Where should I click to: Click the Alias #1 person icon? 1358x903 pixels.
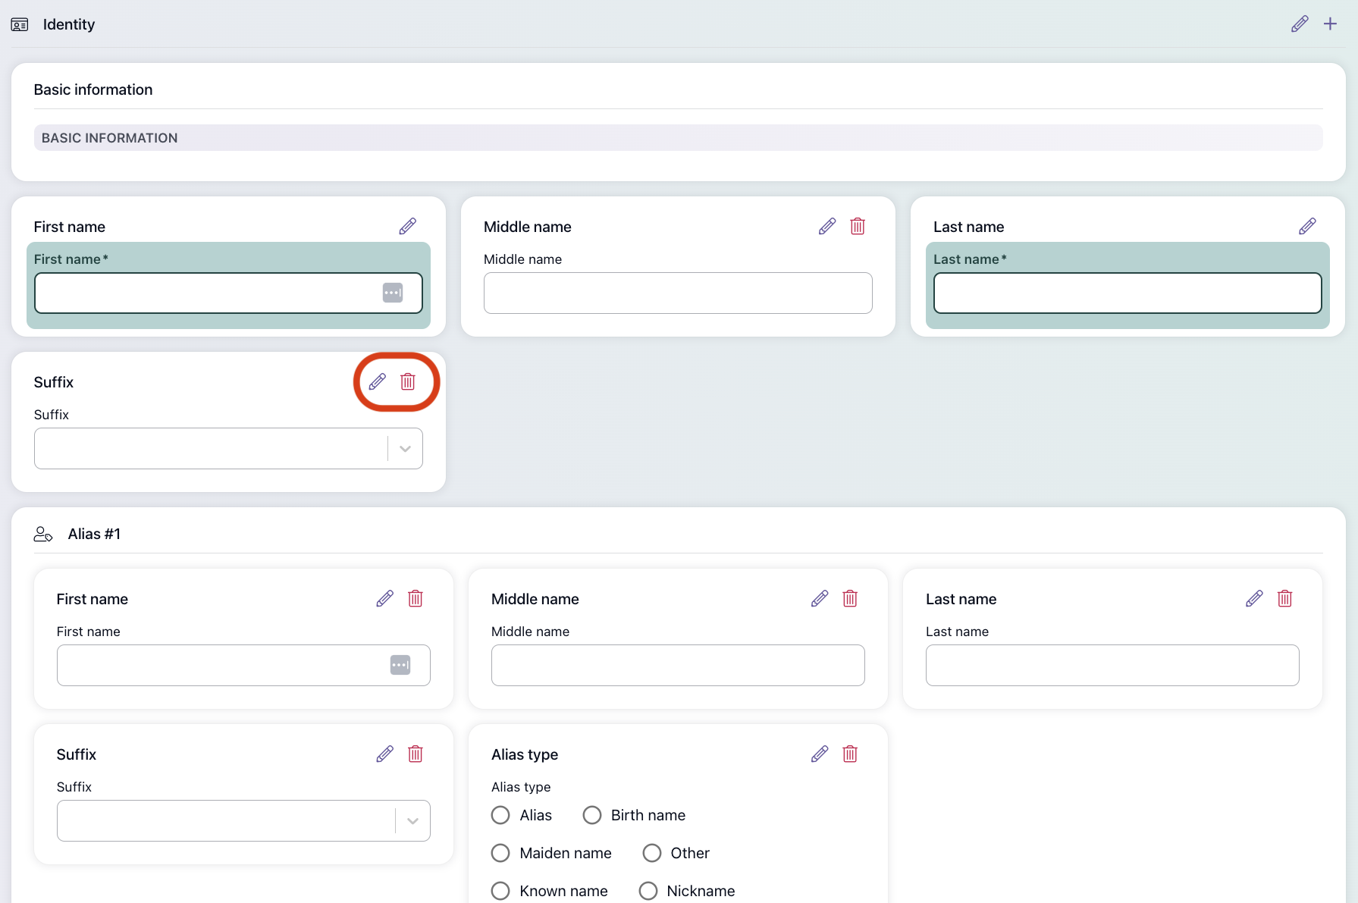click(x=43, y=535)
